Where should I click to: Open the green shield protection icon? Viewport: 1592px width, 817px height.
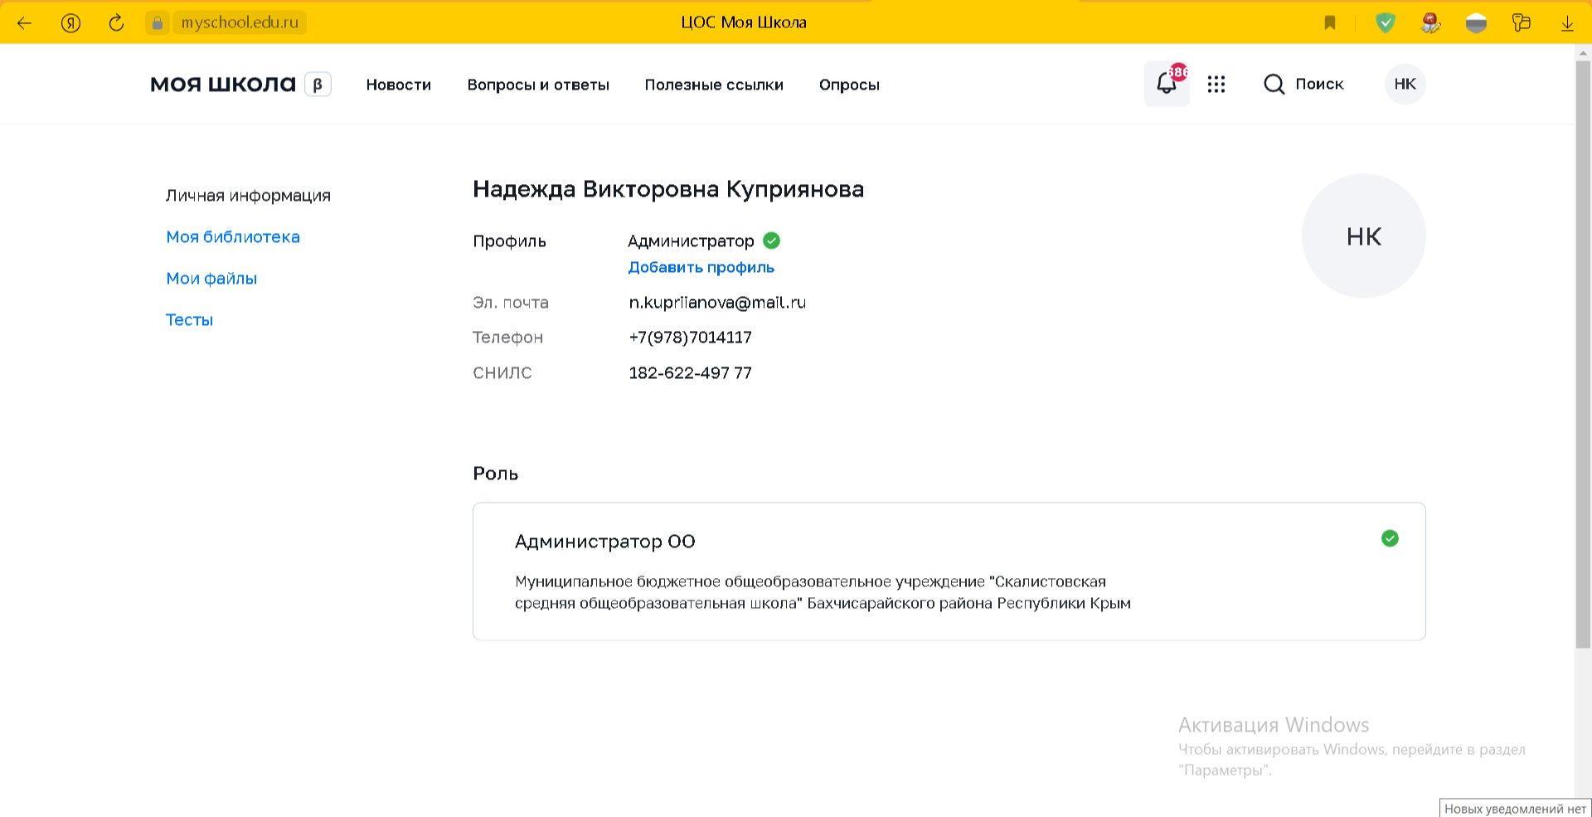[x=1385, y=22]
